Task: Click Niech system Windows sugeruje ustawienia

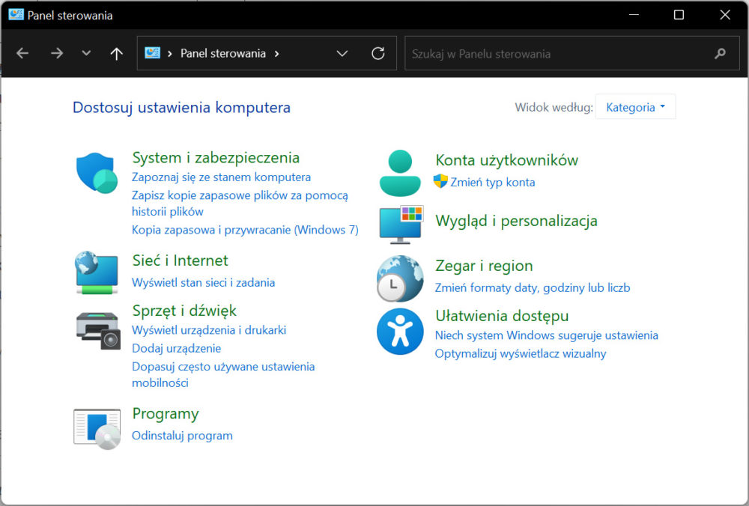Action: (x=547, y=335)
